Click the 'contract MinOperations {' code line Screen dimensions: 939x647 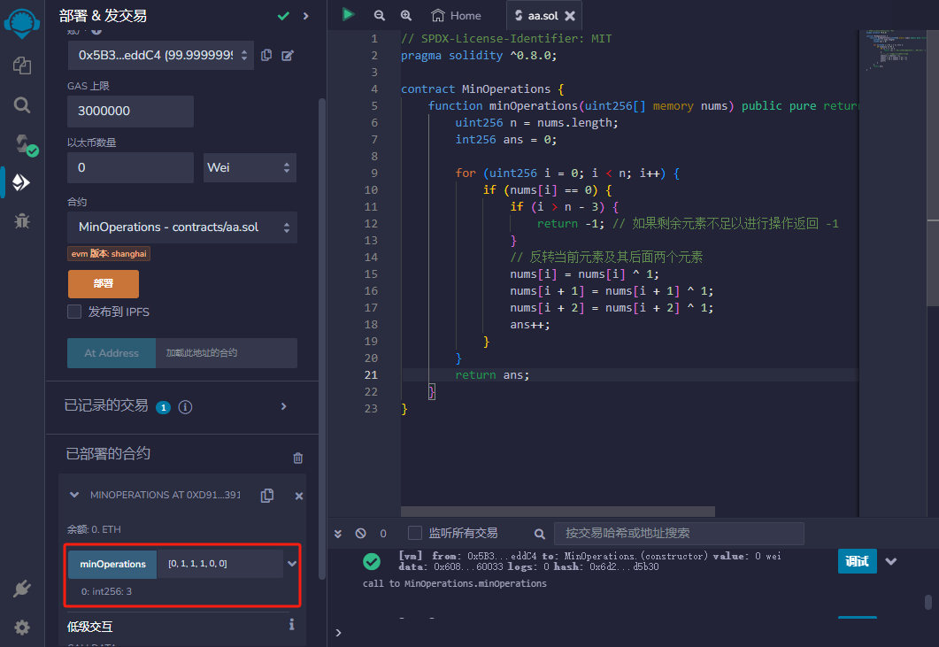click(482, 89)
